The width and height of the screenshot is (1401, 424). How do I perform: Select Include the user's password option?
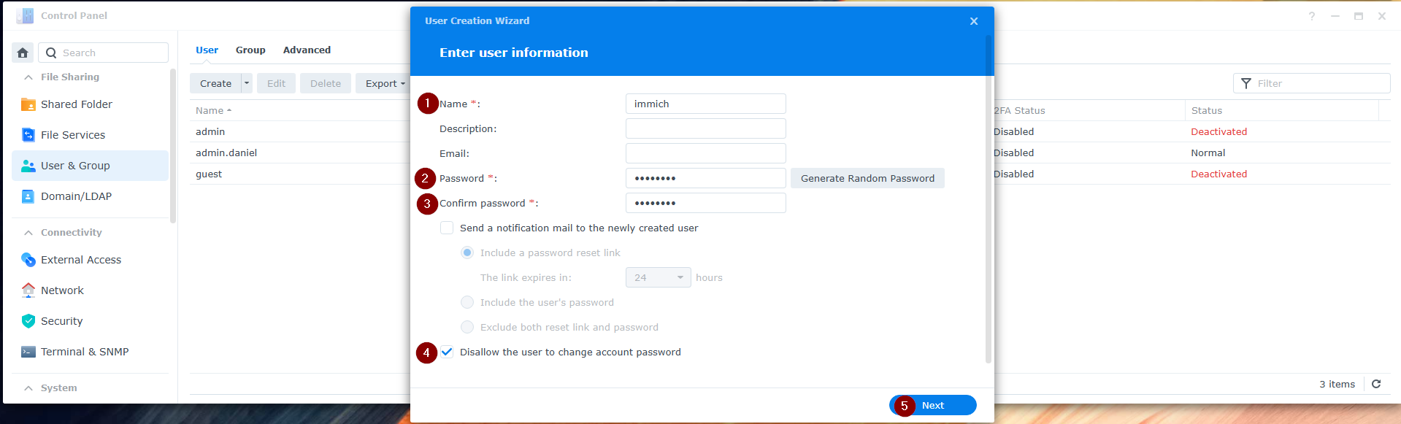click(x=467, y=302)
